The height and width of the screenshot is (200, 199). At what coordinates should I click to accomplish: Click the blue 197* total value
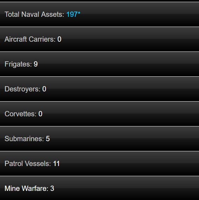tap(73, 14)
